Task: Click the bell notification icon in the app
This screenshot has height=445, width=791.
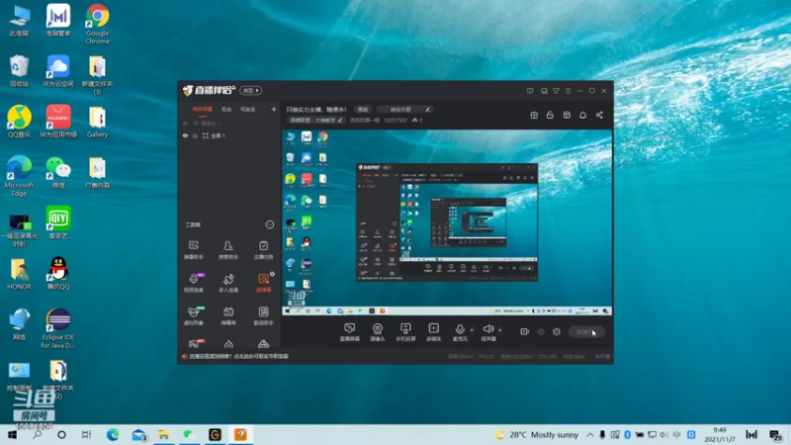Action: coord(582,115)
